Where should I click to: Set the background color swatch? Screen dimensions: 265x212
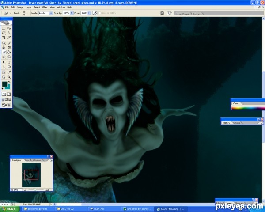(8, 87)
